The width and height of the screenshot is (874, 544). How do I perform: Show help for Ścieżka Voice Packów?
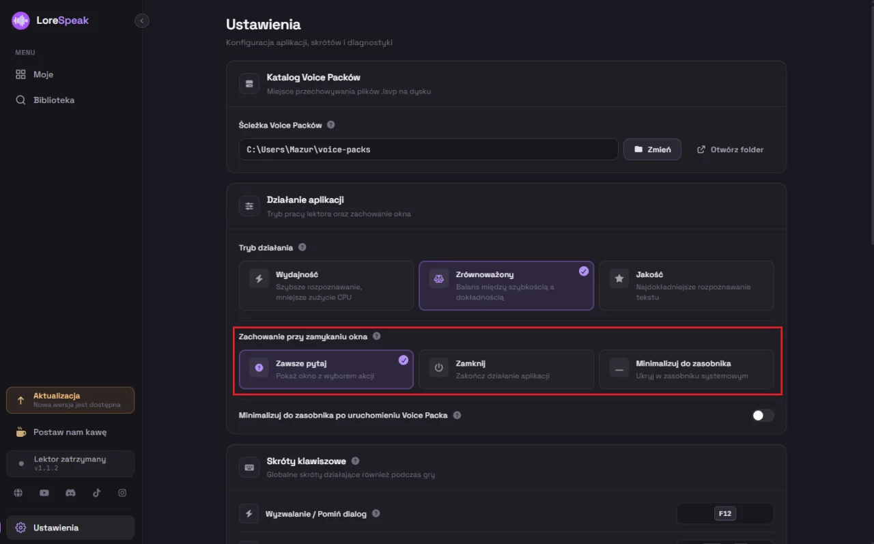(x=331, y=125)
